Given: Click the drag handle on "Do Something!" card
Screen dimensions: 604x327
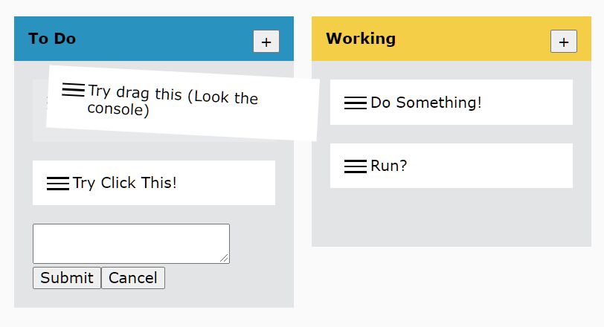Looking at the screenshot, I should coord(356,103).
